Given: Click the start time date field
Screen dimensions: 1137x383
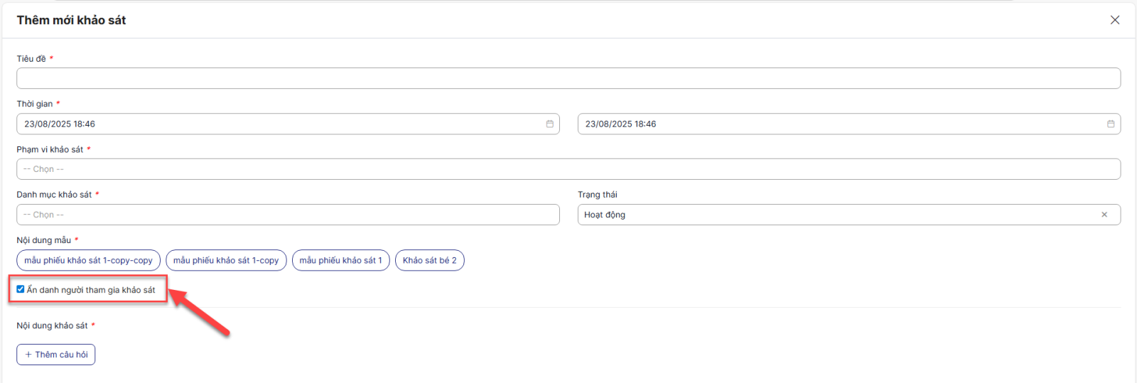Looking at the screenshot, I should pyautogui.click(x=281, y=124).
